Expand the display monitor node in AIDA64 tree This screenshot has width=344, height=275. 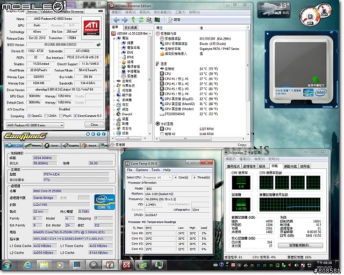tap(114, 95)
